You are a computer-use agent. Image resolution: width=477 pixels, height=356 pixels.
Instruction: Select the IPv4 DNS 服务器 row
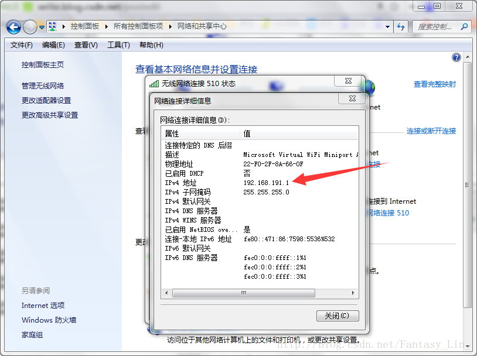[260, 211]
